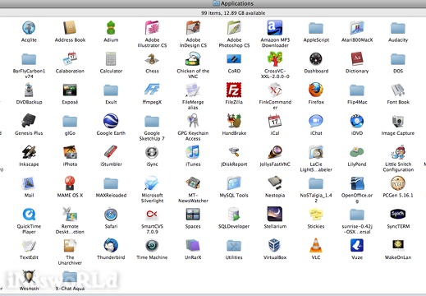Select the Thunderbird icon
Image resolution: width=426 pixels, height=296 pixels.
click(111, 245)
